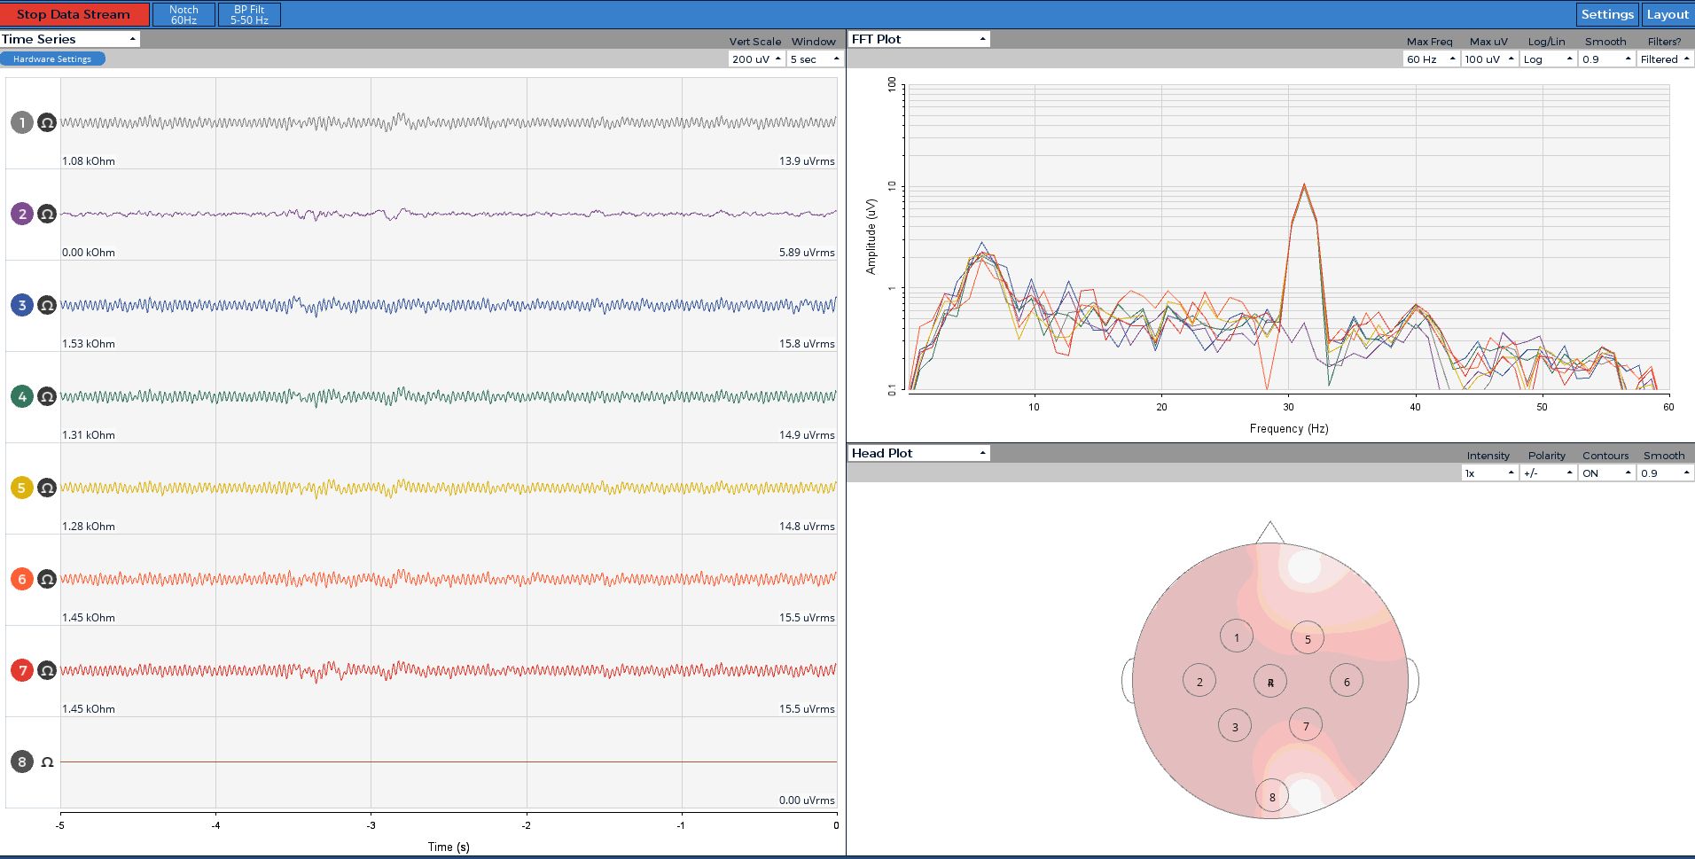1695x859 pixels.
Task: Adjust the FFT Smooth value selector
Action: point(1605,59)
